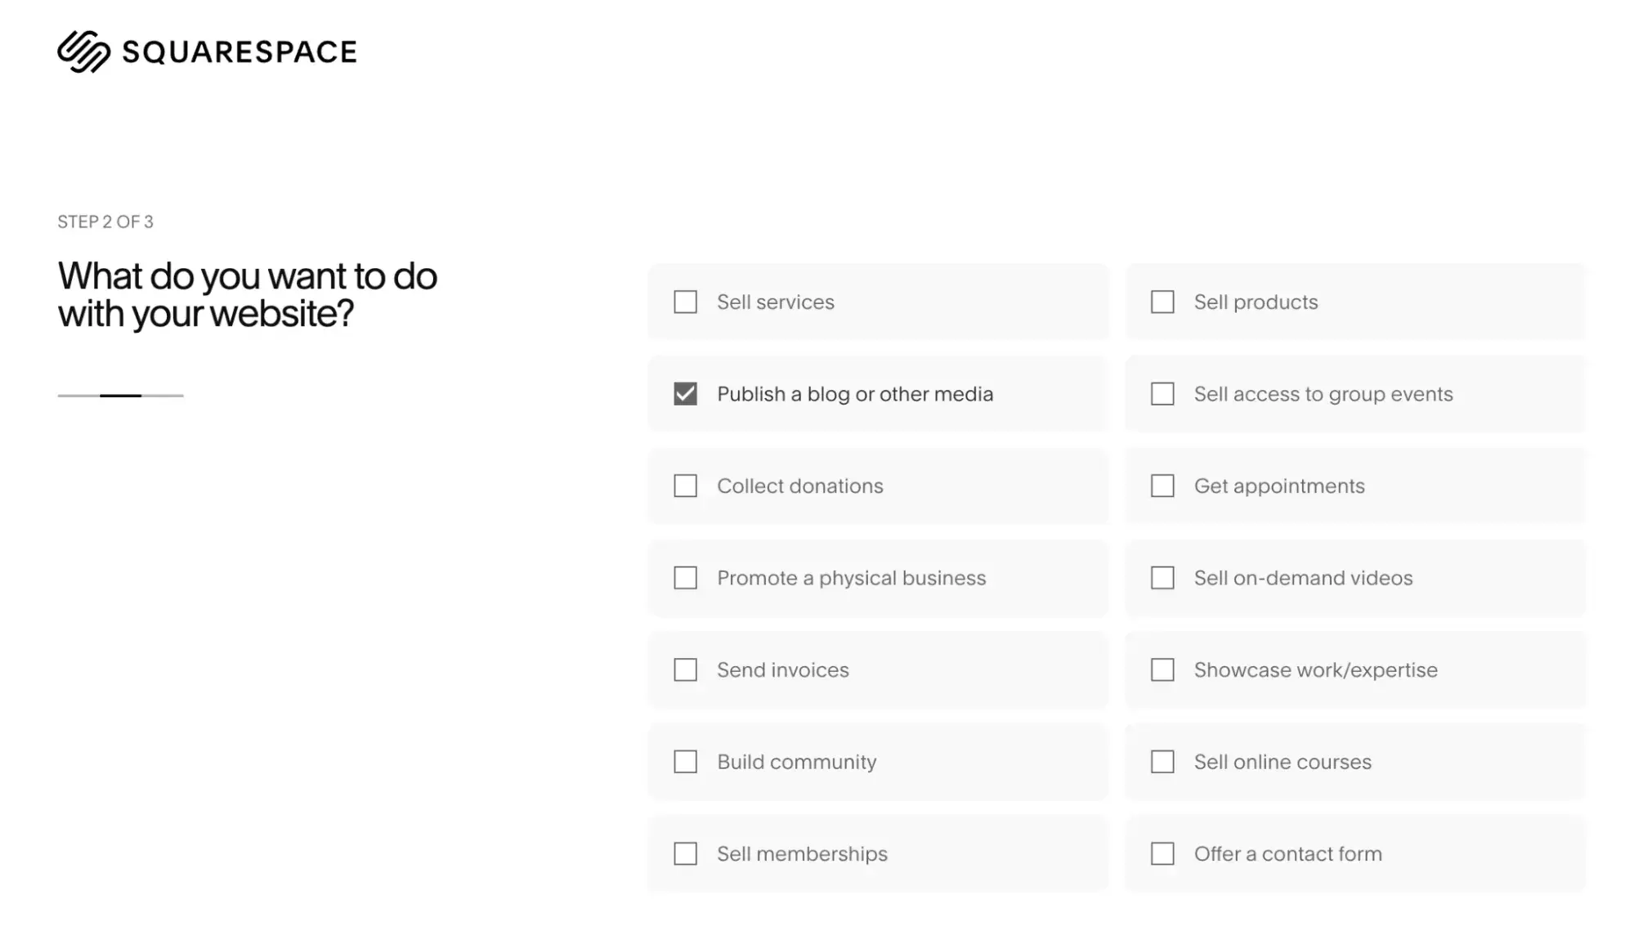This screenshot has width=1634, height=940.
Task: Enable Showcase work/expertise option
Action: [x=1162, y=669]
